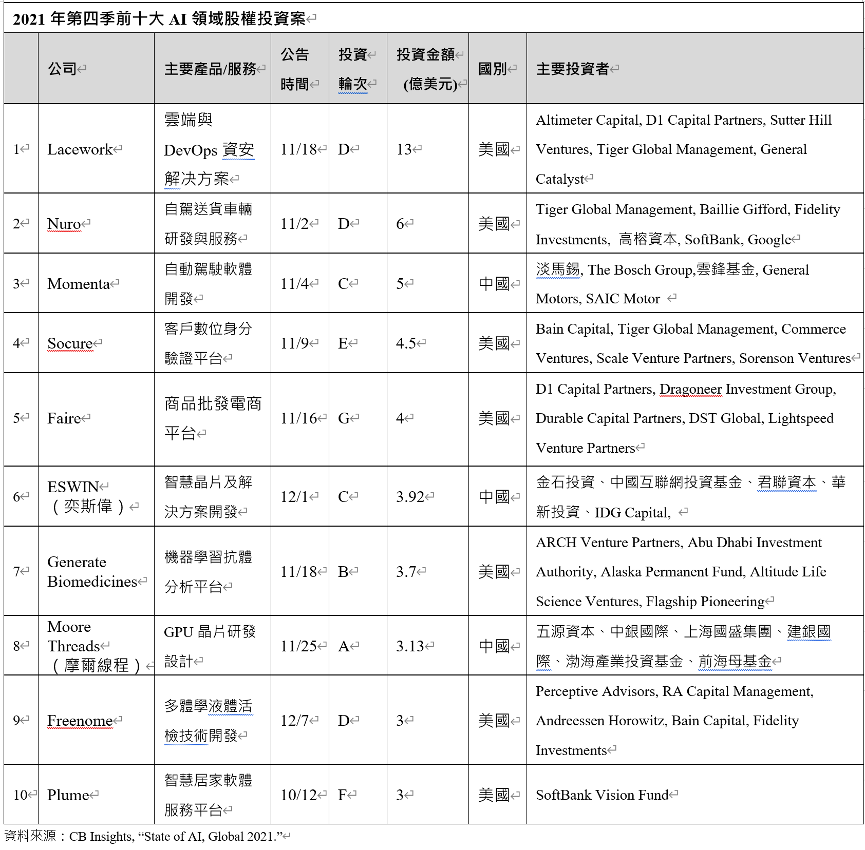Select the company name Socure

pyautogui.click(x=70, y=343)
